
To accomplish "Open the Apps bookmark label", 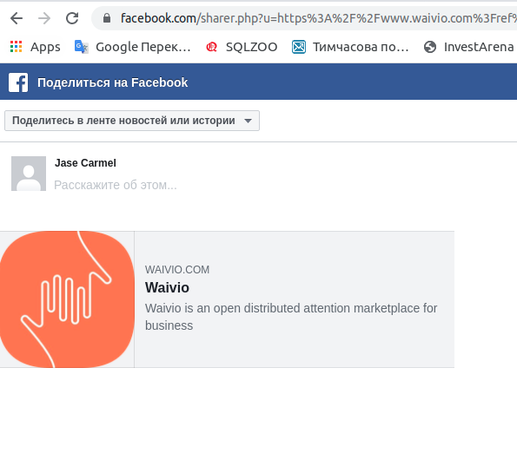I will [45, 47].
